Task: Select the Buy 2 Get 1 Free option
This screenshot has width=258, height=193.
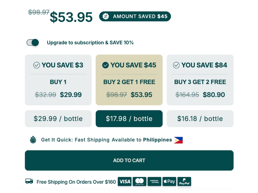Action: pos(129,80)
